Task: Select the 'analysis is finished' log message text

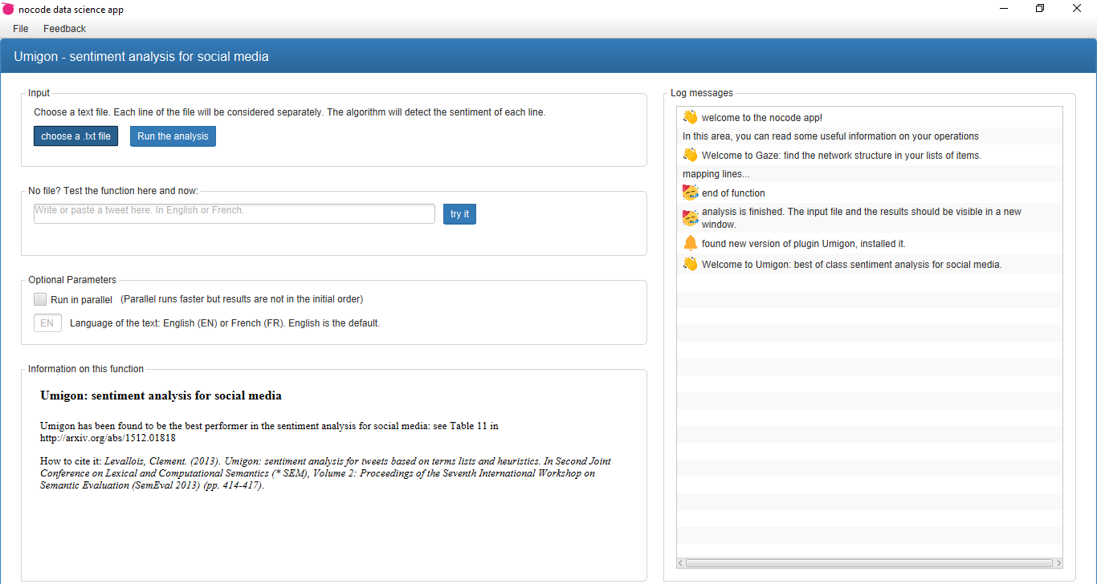Action: point(862,218)
